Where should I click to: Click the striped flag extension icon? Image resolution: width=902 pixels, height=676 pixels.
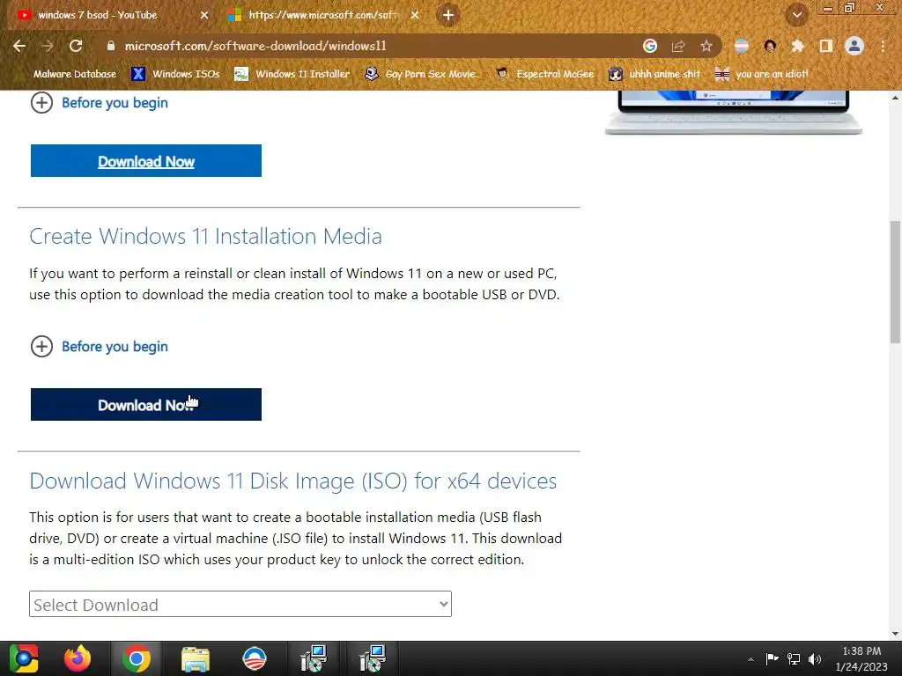coord(742,46)
